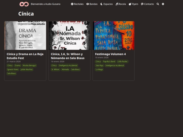183x137 pixels.
Task: Open the Contacto page
Action: tap(147, 4)
